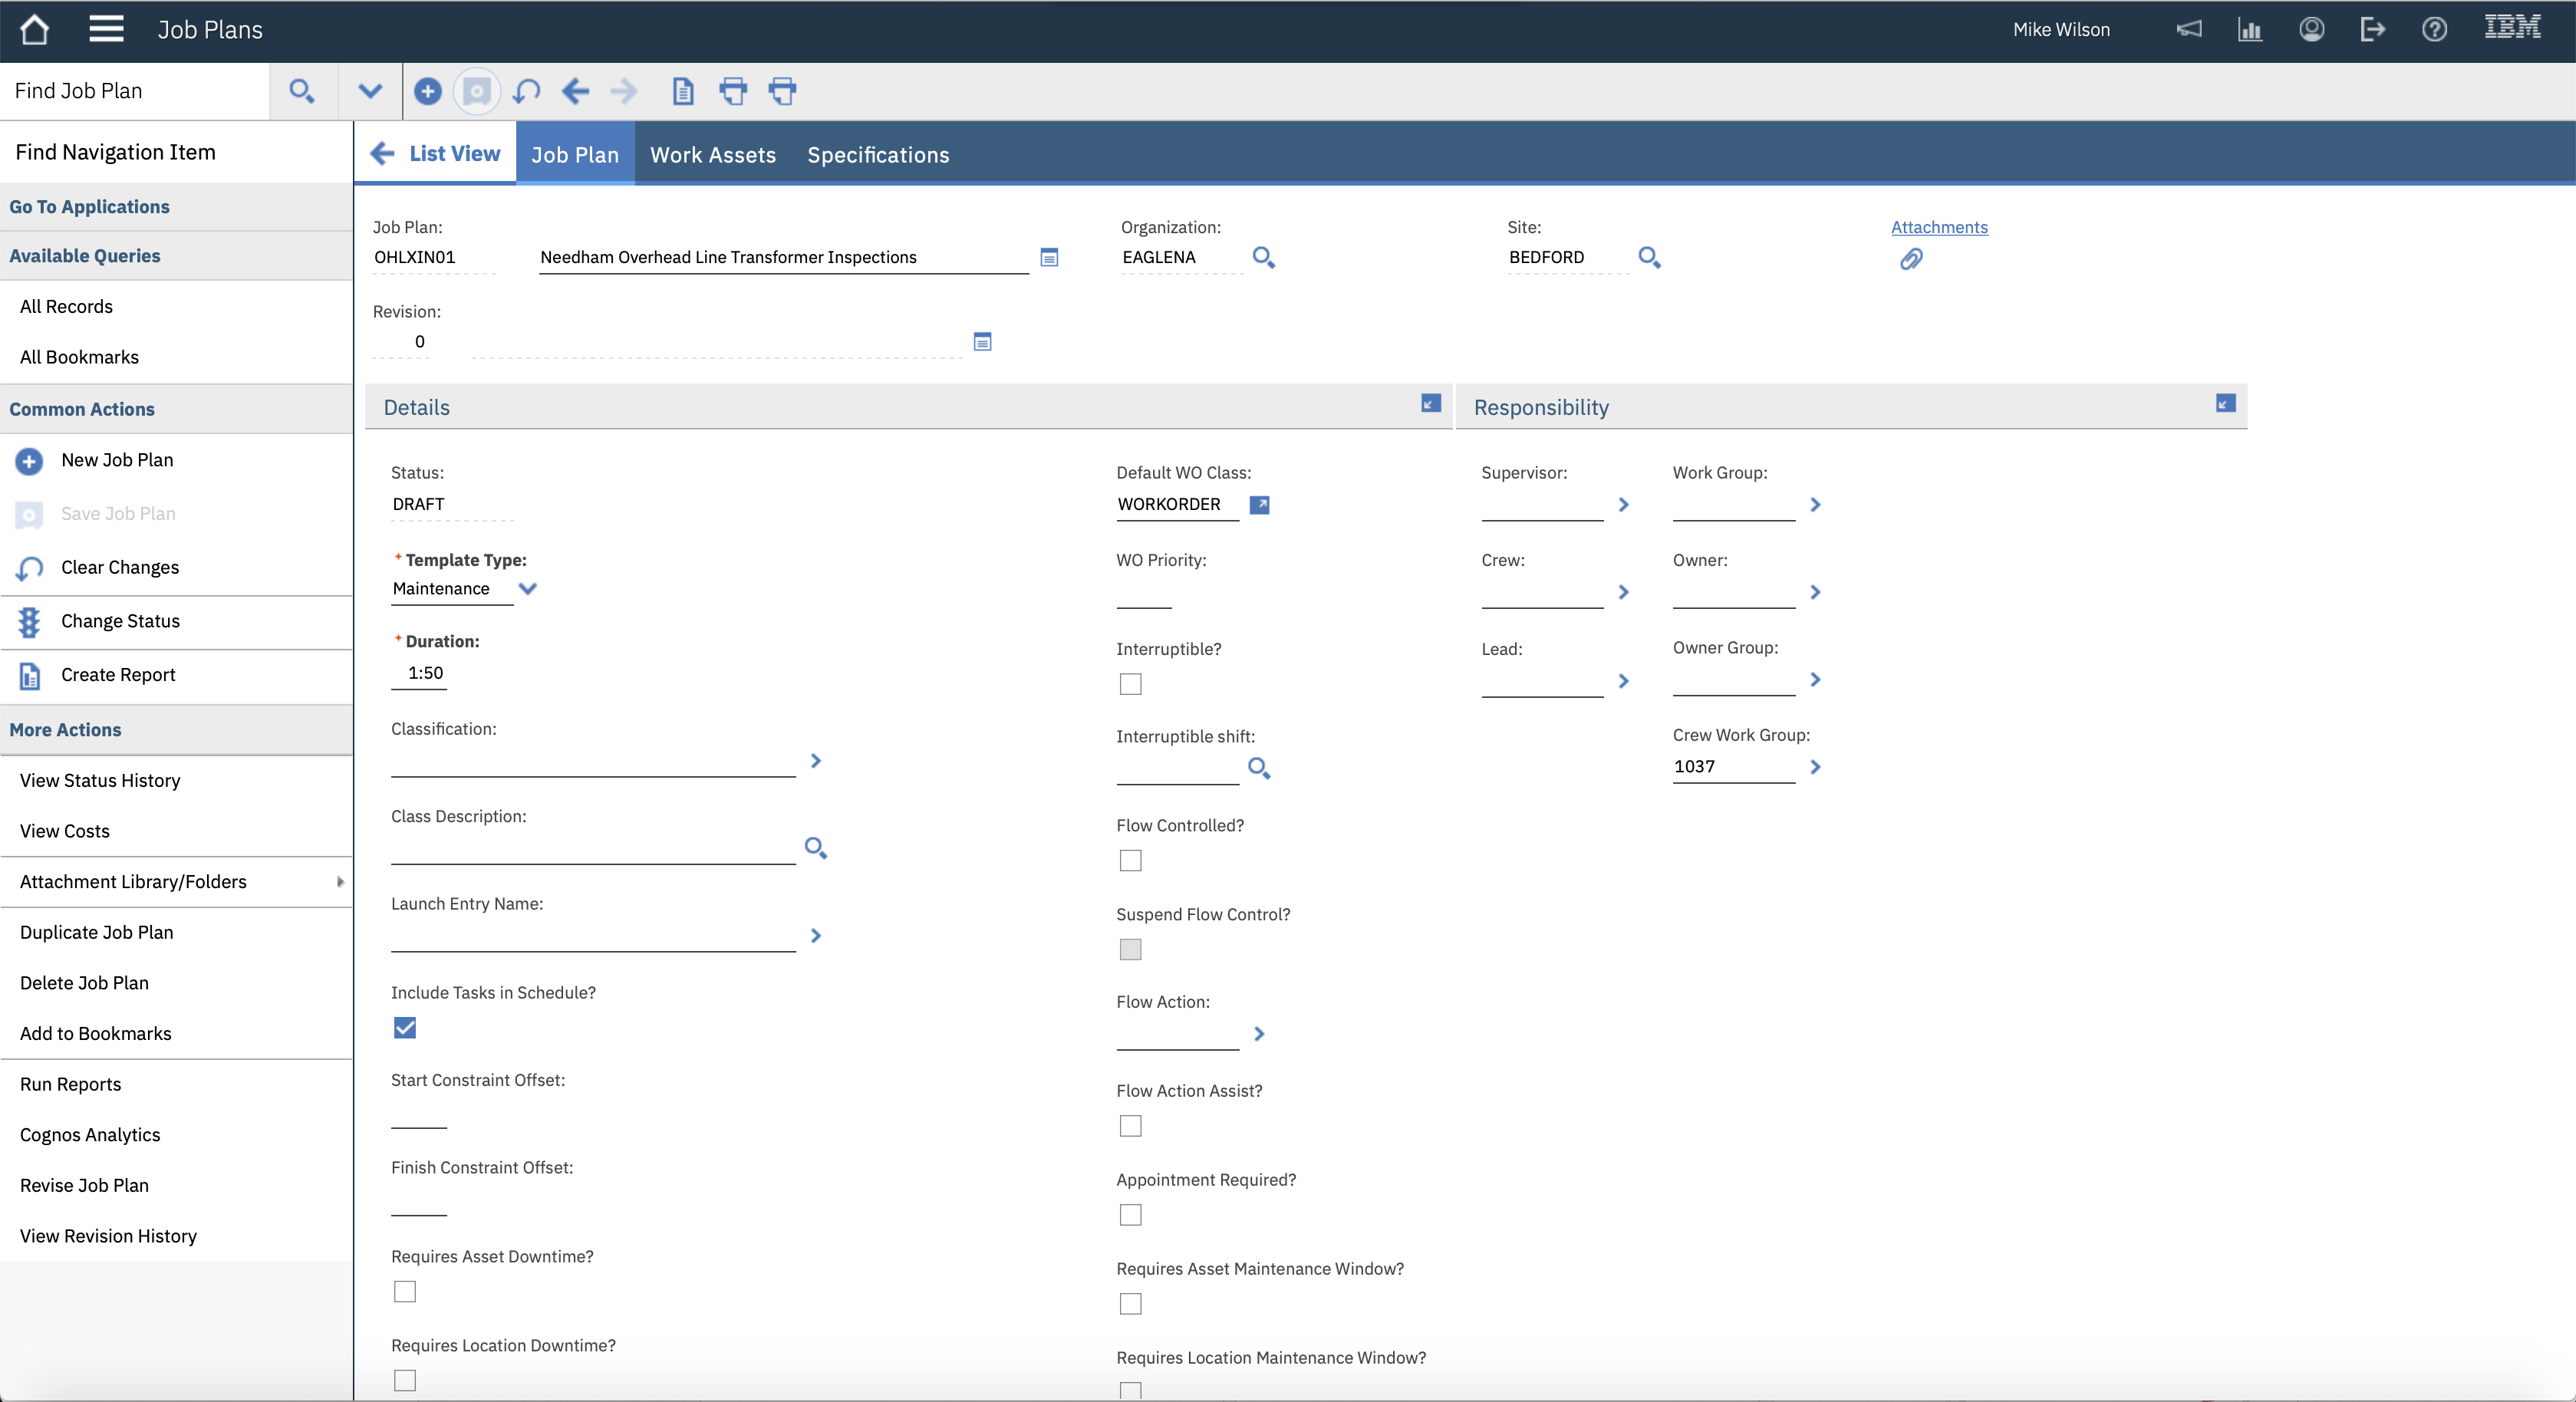Enable the Flow Controlled checkbox
The height and width of the screenshot is (1402, 2576).
pyautogui.click(x=1130, y=860)
